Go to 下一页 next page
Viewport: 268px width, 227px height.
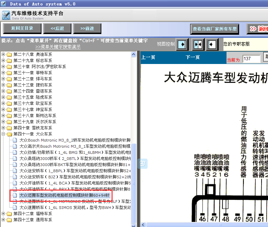click(x=192, y=57)
